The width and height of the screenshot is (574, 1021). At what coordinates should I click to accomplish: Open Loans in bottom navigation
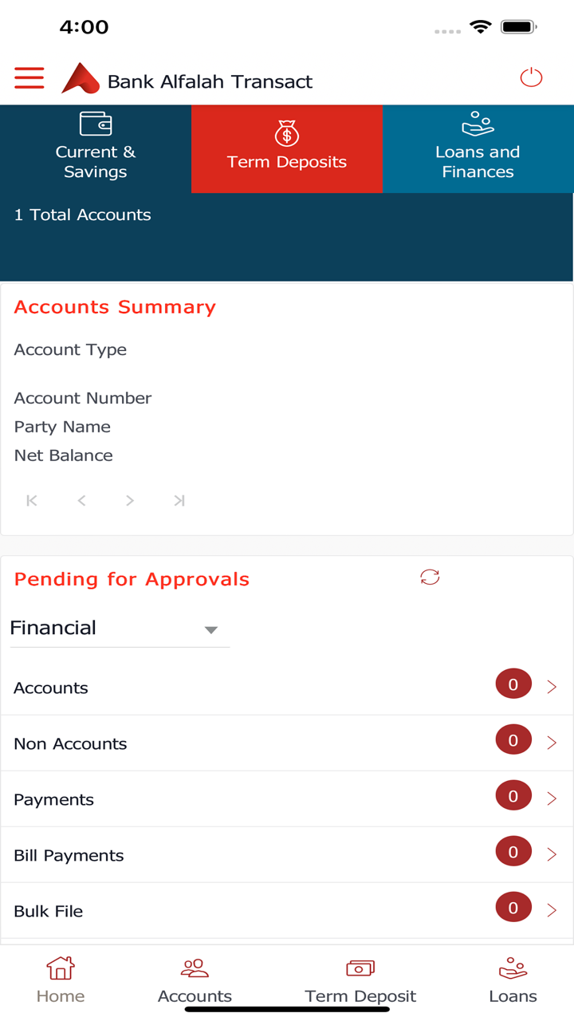point(513,980)
